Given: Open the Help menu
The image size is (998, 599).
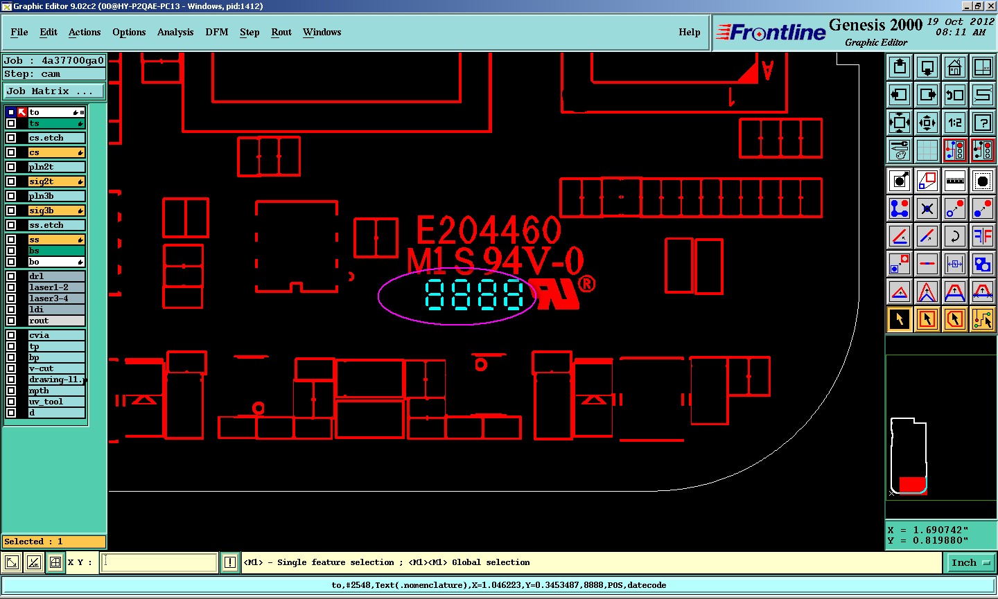Looking at the screenshot, I should 690,32.
